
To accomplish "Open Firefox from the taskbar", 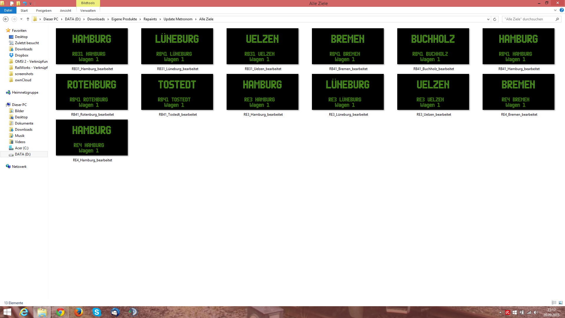I will [78, 312].
